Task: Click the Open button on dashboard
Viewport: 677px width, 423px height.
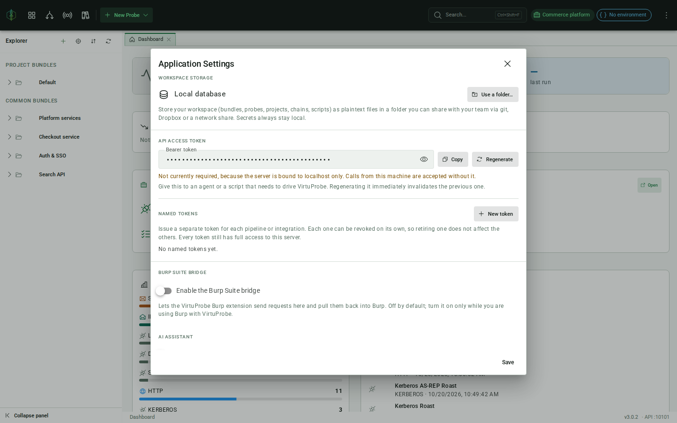Action: (x=649, y=185)
